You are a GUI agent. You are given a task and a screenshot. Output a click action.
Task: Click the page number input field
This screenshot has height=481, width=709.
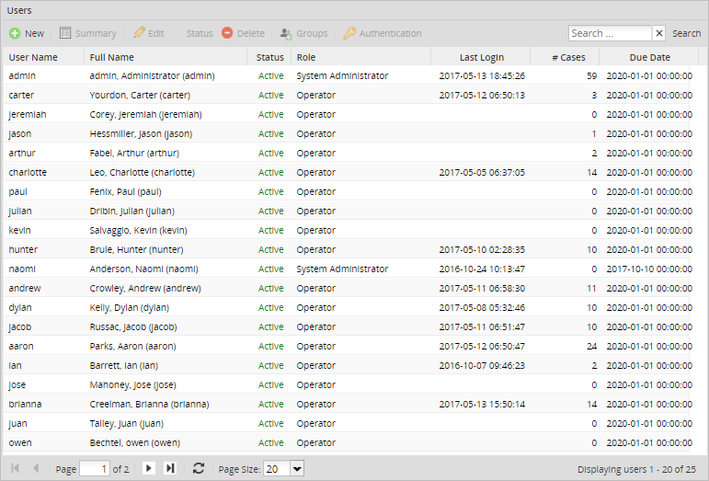pyautogui.click(x=95, y=469)
